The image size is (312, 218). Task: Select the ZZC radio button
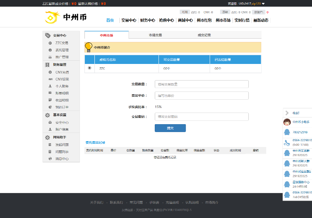[89, 68]
